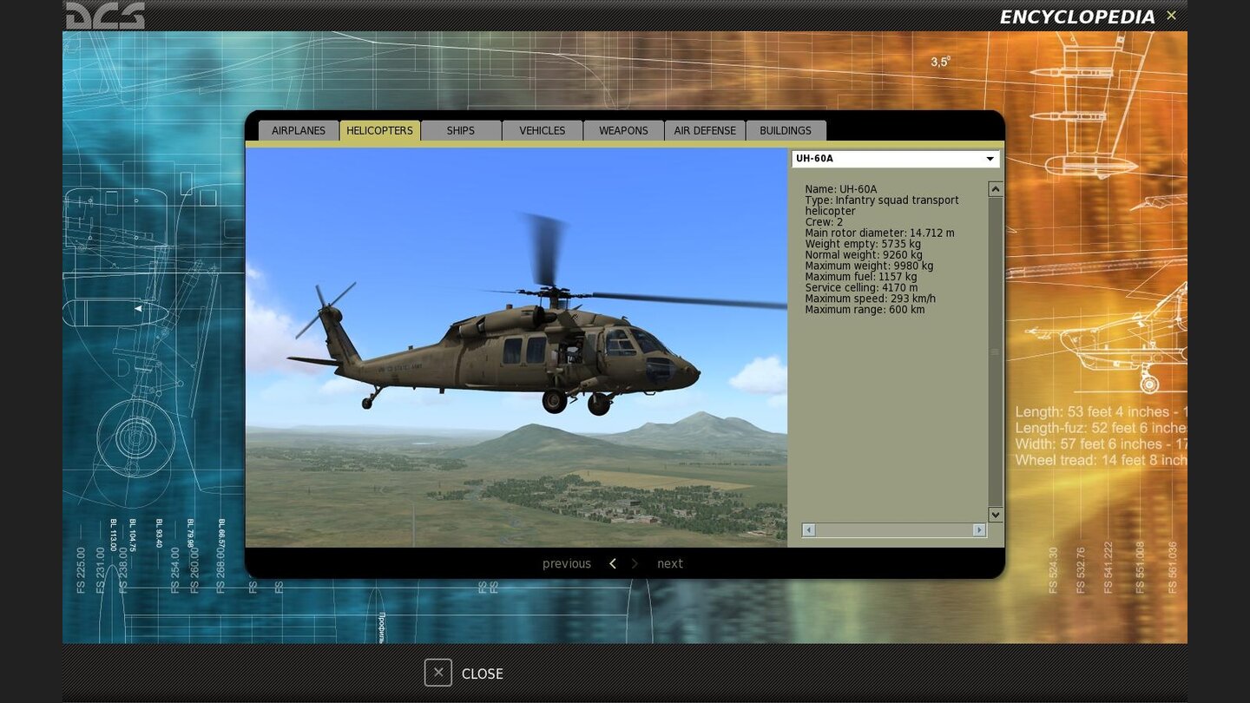Click 'Normal weight: 9260 kg'
Viewport: 1250px width, 703px height.
864,255
